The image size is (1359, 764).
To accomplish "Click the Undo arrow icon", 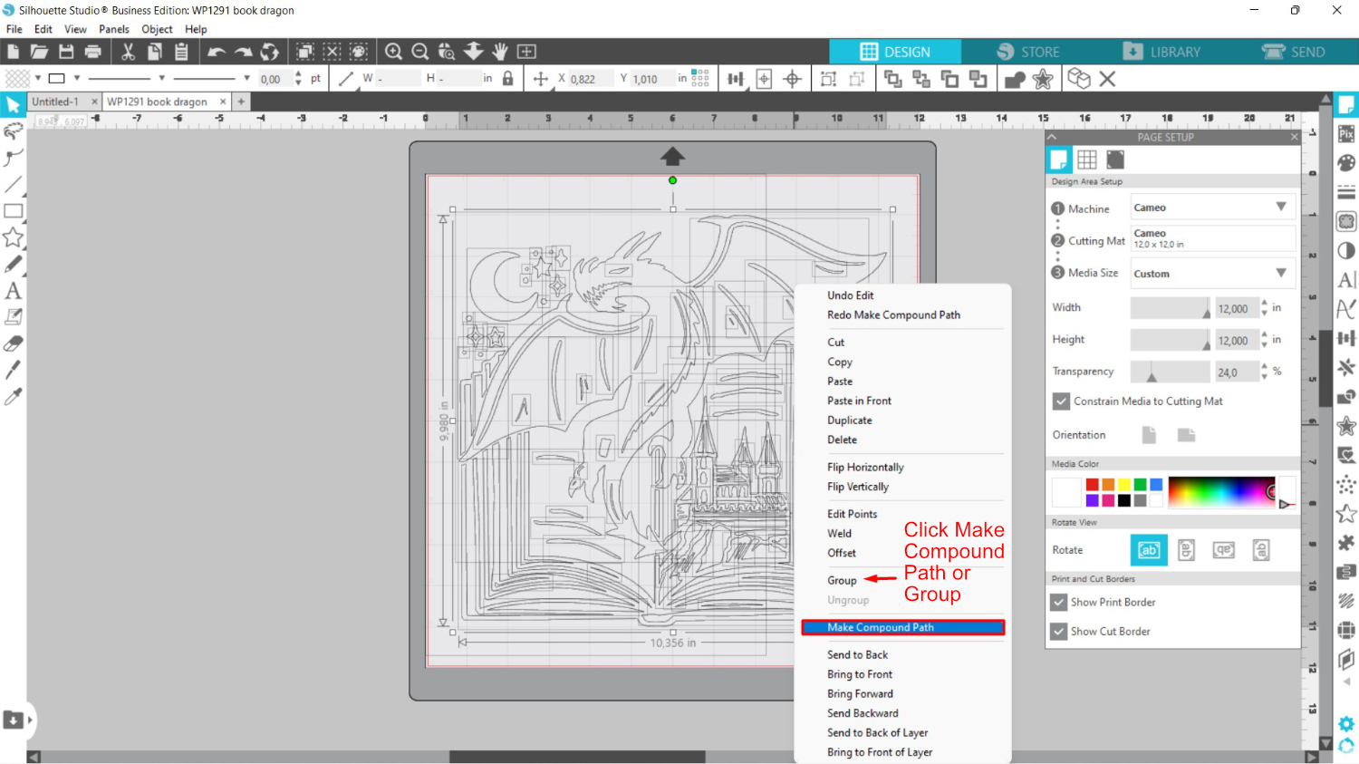I will pyautogui.click(x=217, y=52).
